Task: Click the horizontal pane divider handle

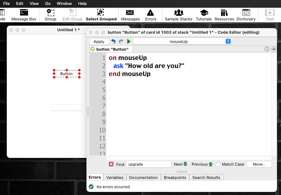Action: pos(182,172)
